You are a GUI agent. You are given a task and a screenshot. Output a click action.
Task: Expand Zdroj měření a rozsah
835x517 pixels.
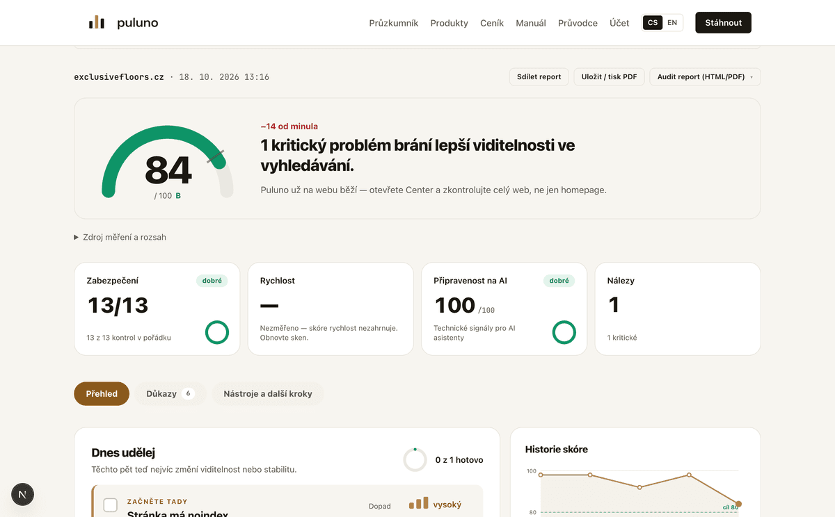coord(120,237)
